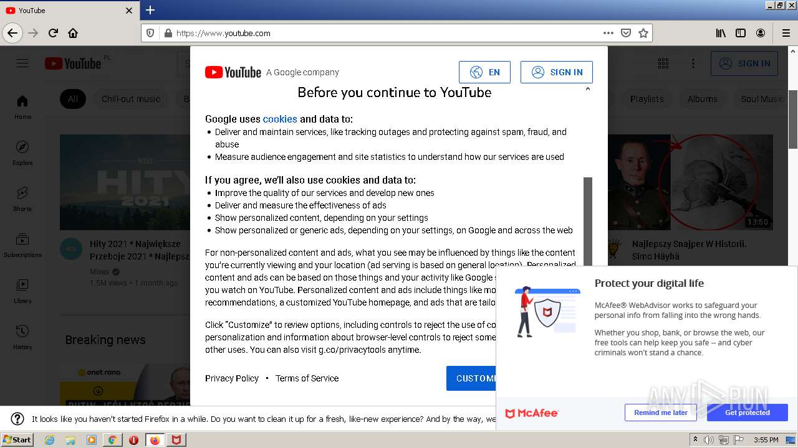Change language with the EN button

point(484,72)
